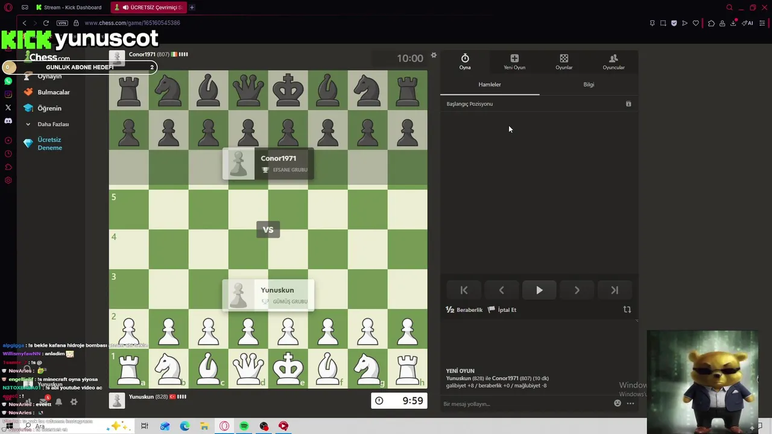The height and width of the screenshot is (434, 772).
Task: Click the Opera logo menu button
Action: coord(8,7)
